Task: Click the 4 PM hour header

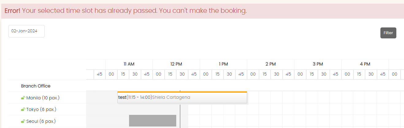Action: click(365, 64)
